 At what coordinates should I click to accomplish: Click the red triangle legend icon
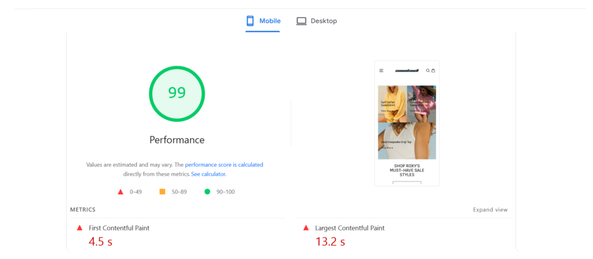tap(120, 191)
